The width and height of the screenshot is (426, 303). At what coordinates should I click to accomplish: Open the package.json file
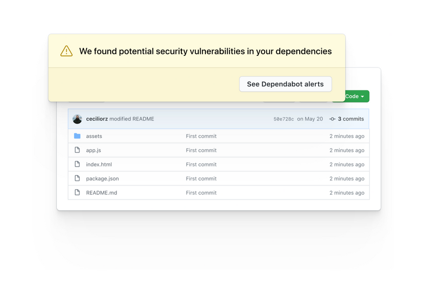tap(102, 179)
